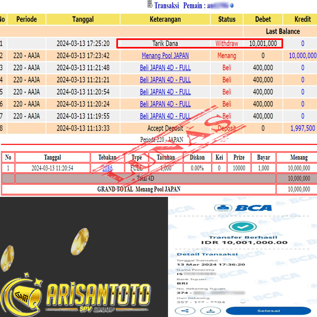Click the Transfer Berhasil heading
This screenshot has height=317, width=317.
point(243,237)
